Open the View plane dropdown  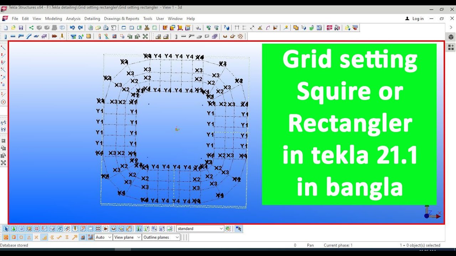127,237
